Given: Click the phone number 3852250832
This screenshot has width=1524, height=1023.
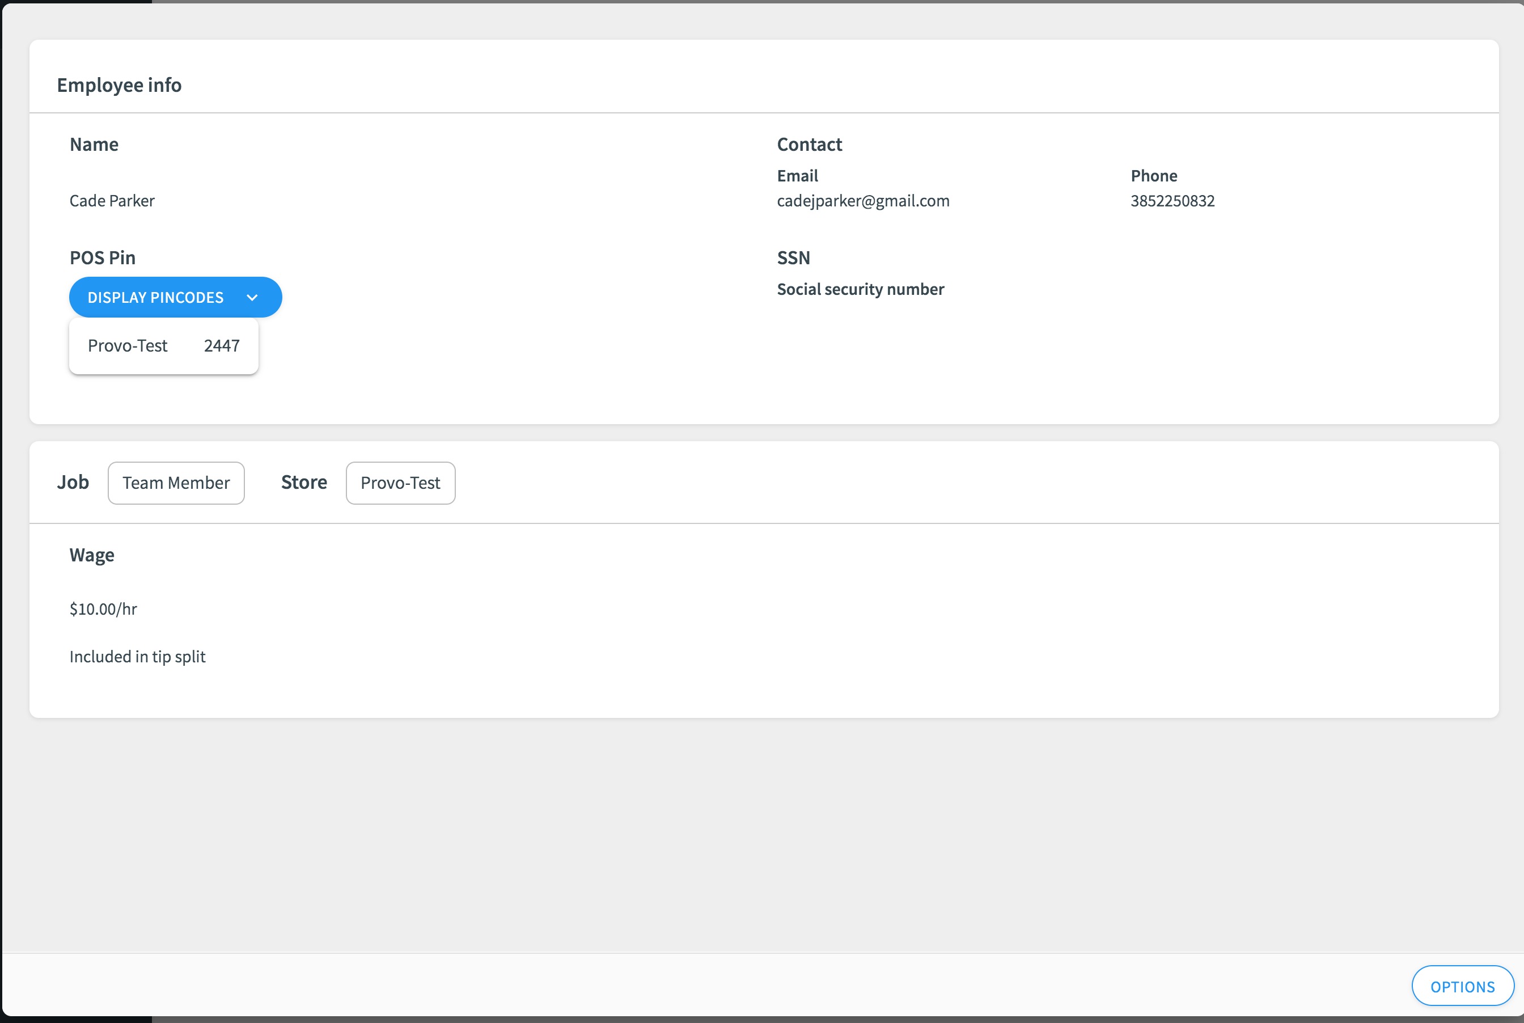Looking at the screenshot, I should click(x=1172, y=201).
